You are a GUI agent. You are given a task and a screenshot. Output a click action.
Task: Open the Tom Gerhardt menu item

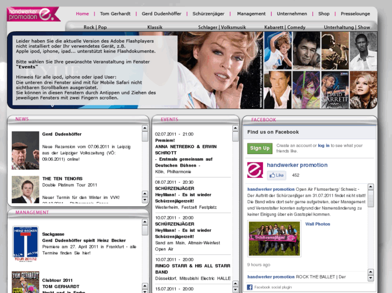pyautogui.click(x=115, y=14)
